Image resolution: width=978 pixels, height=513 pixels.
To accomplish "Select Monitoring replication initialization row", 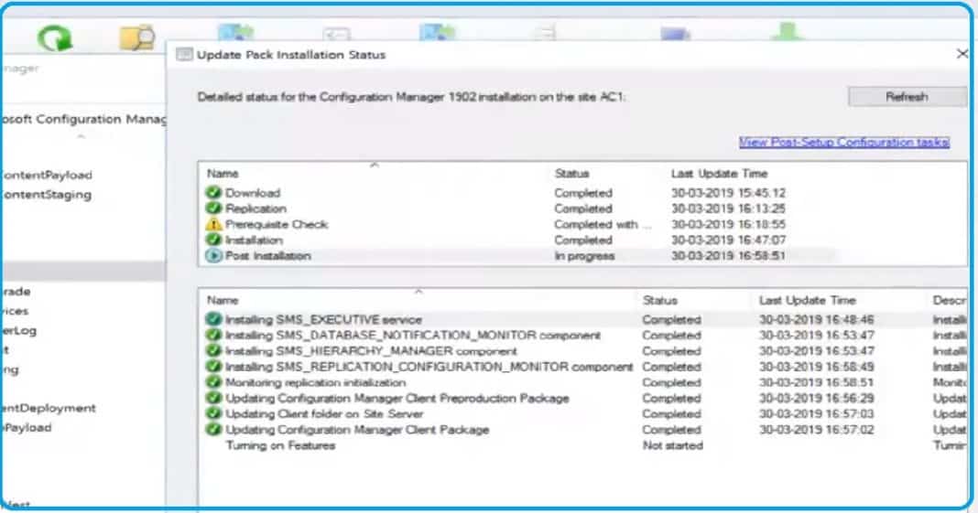I will (584, 382).
